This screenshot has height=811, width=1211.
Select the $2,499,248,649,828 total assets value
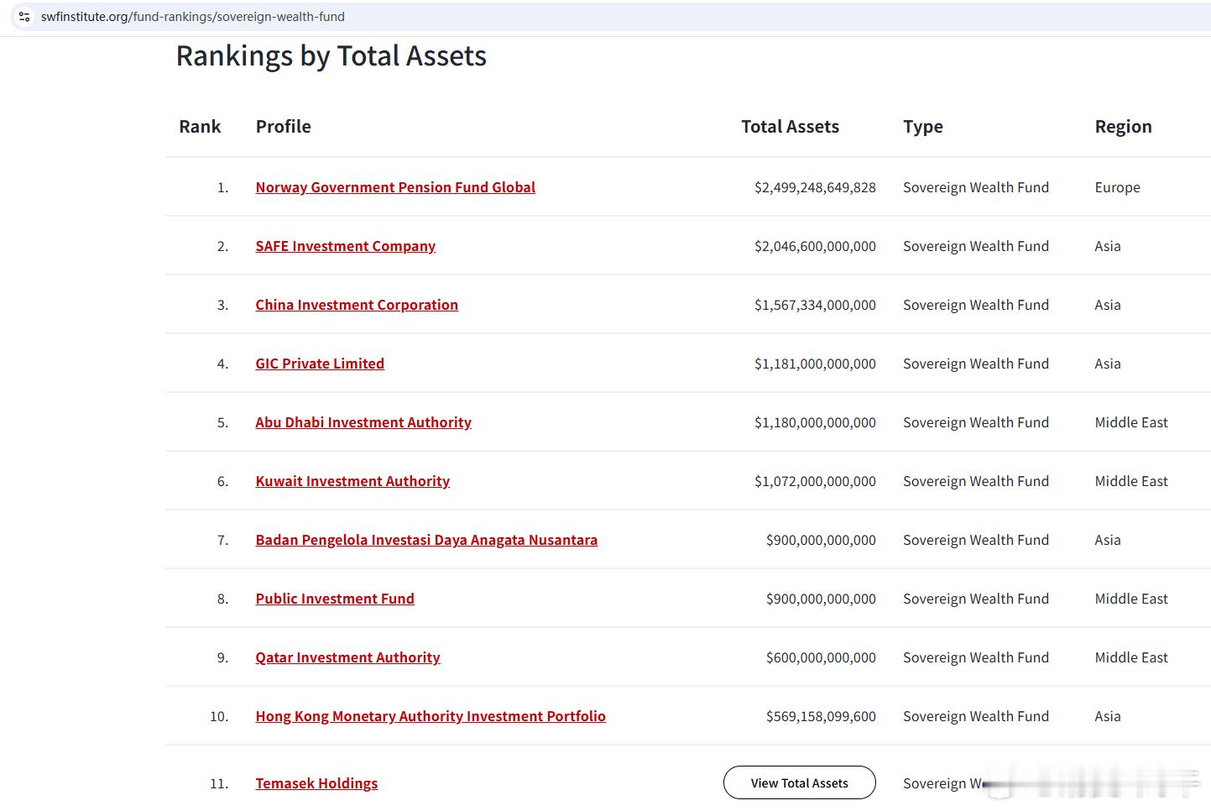tap(815, 187)
